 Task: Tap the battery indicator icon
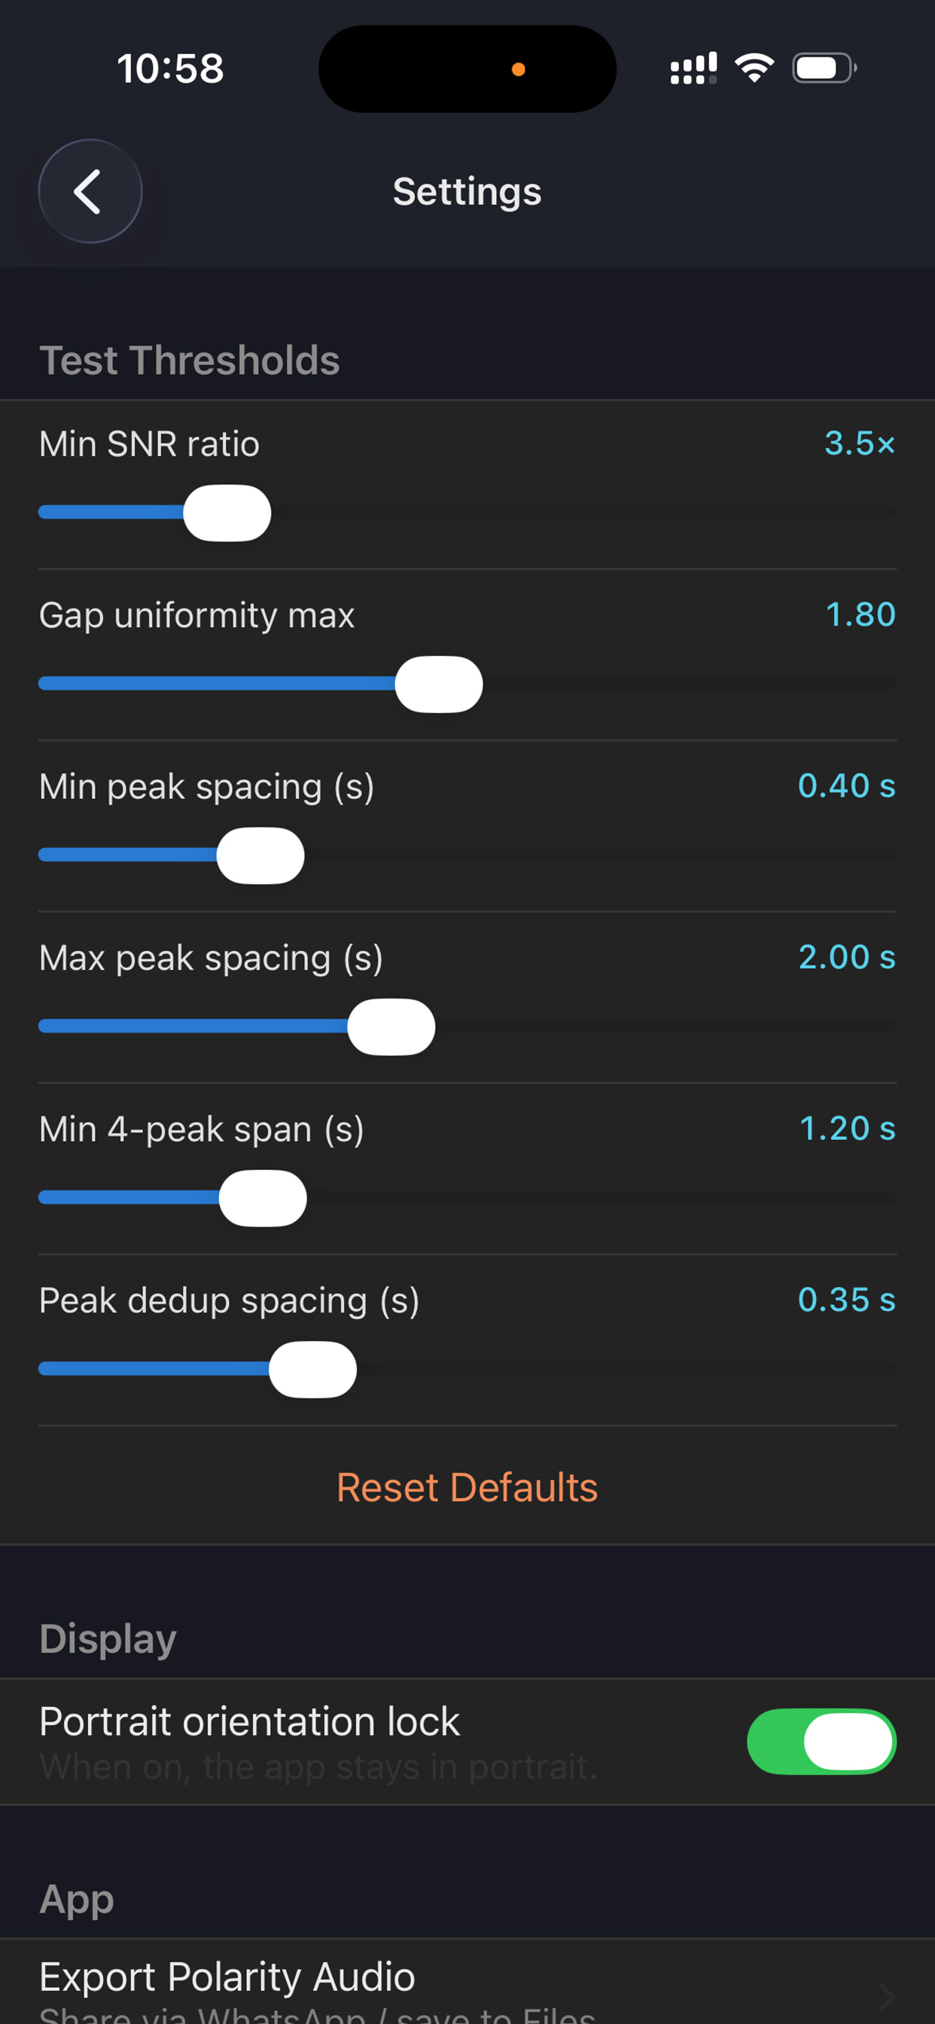tap(824, 69)
